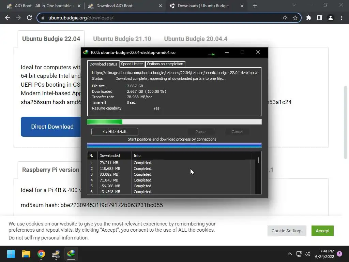Show hidden system tray icons
The image size is (349, 262).
290,254
